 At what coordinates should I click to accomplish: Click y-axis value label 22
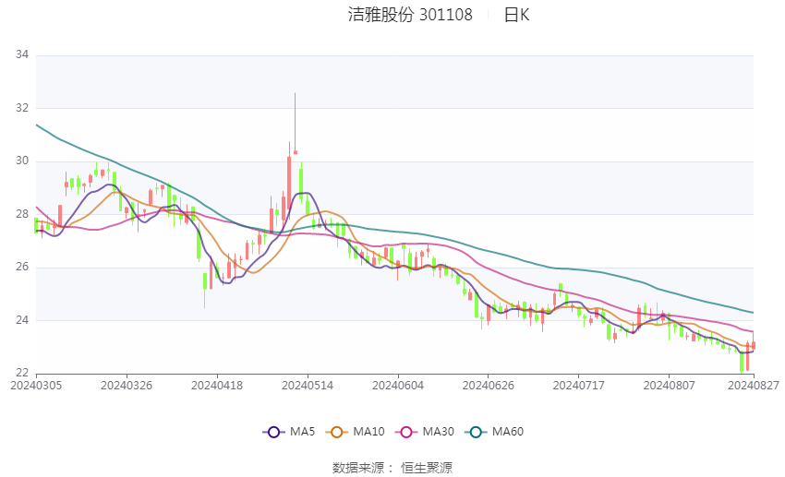coord(22,373)
